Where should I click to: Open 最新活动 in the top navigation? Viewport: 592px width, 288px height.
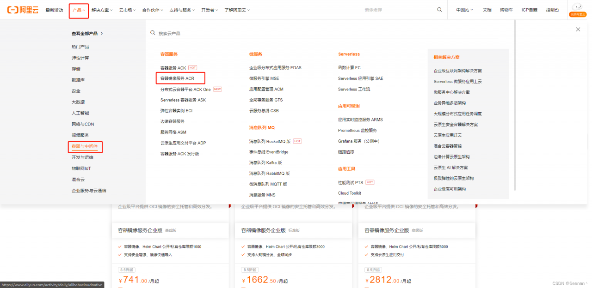click(54, 10)
